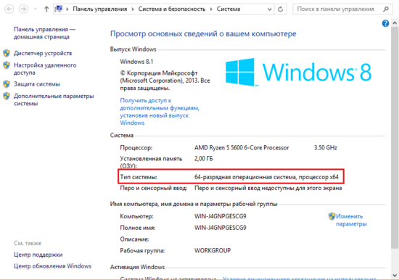The width and height of the screenshot is (399, 280).
Task: Click 'Изменить параметры' link
Action: pos(351,220)
